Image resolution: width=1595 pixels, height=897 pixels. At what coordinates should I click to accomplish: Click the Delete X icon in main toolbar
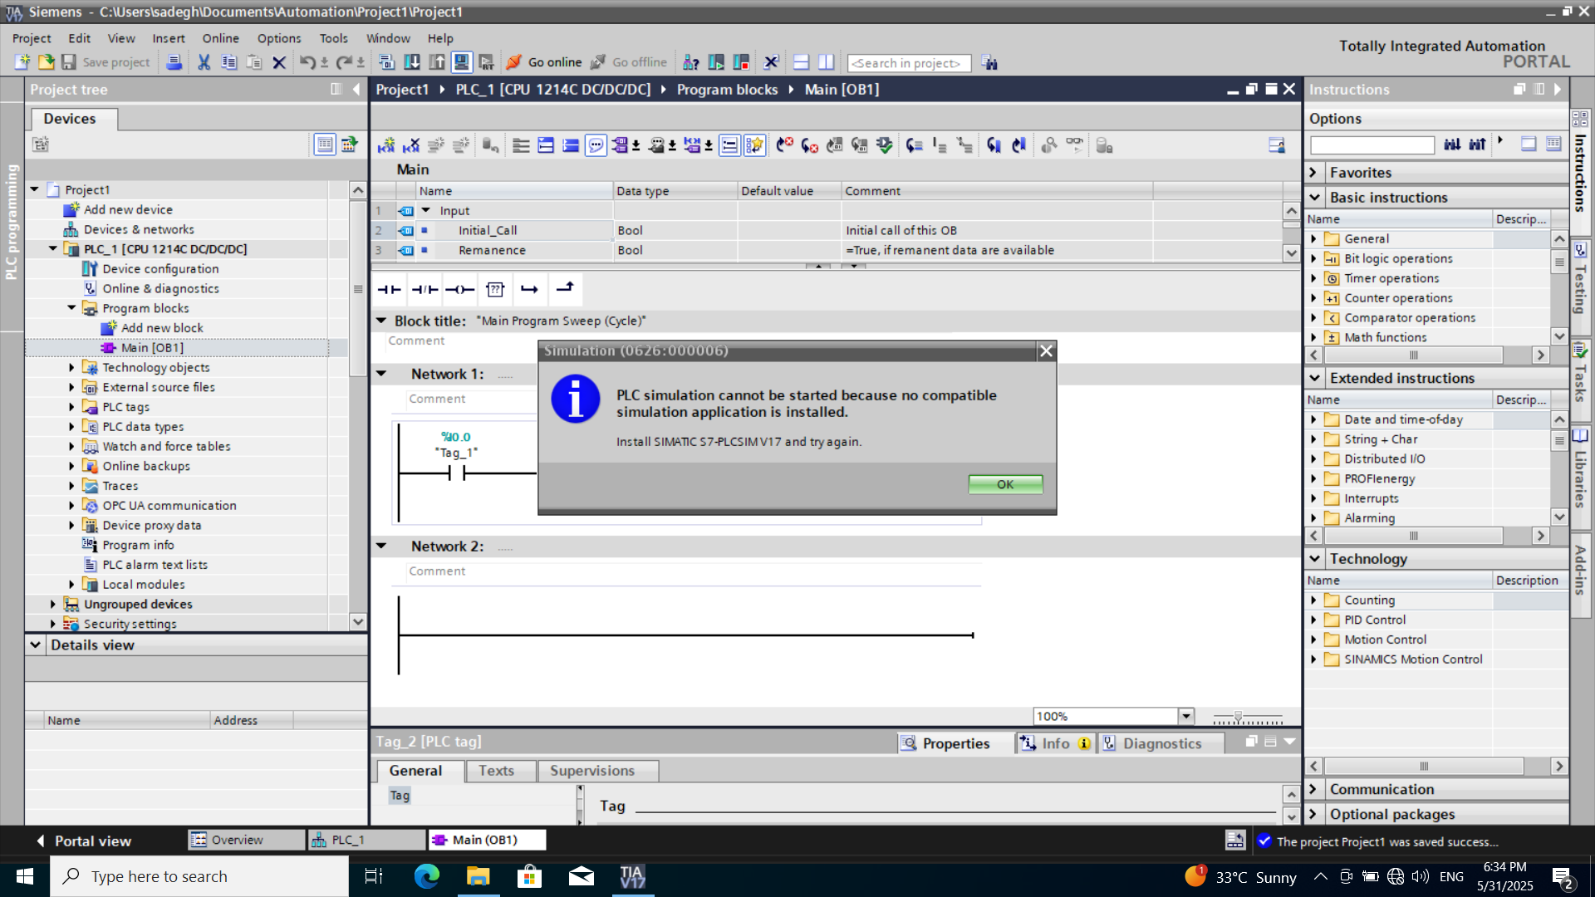(279, 62)
